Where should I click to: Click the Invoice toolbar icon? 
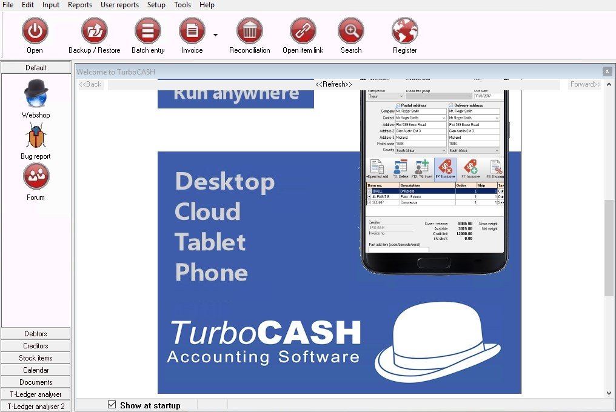click(x=192, y=31)
